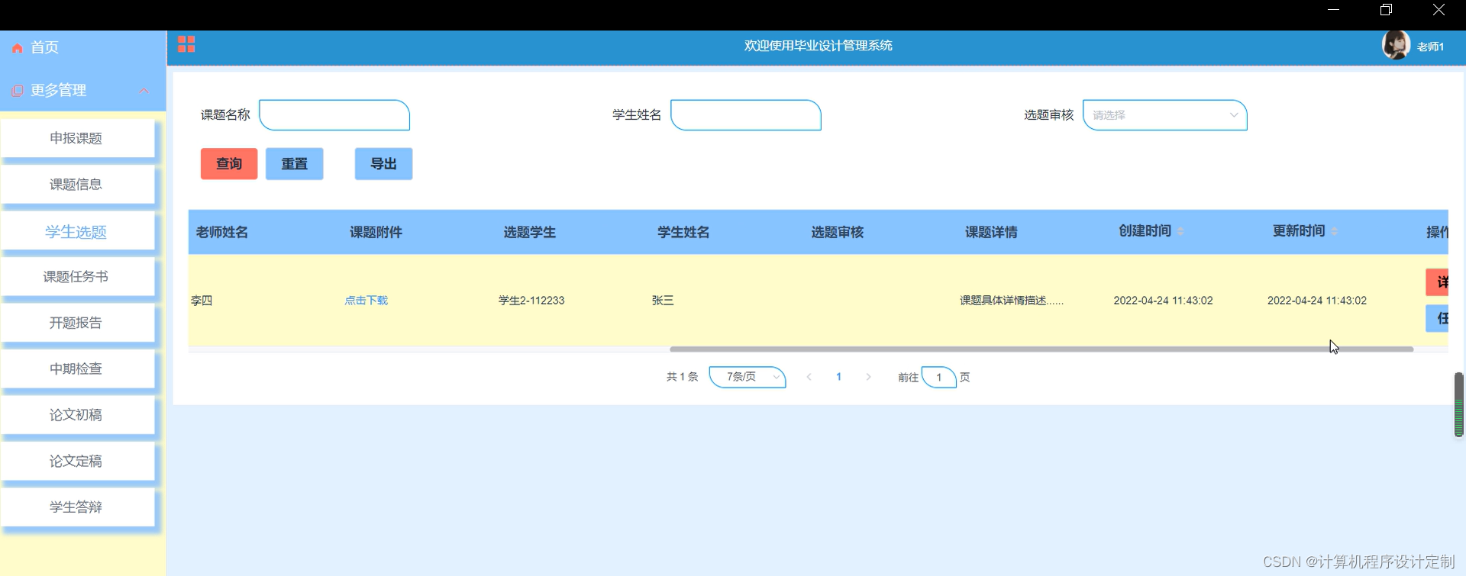Click the 点击下载 attachment link

(366, 301)
